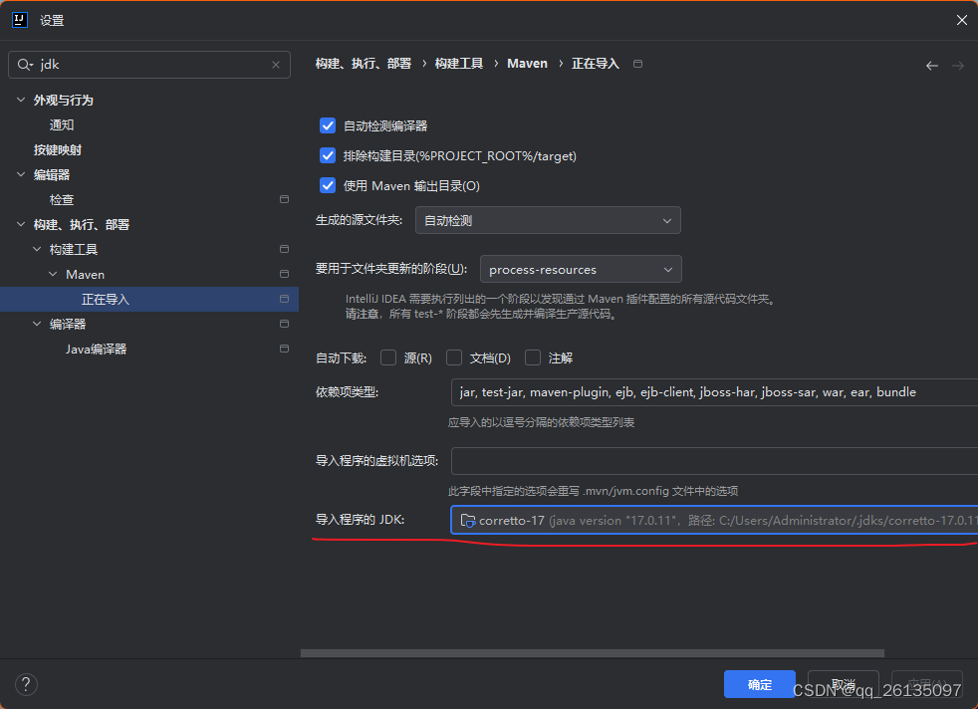Collapse the 编辑器 tree node
Viewport: 978px width, 709px height.
tap(21, 174)
